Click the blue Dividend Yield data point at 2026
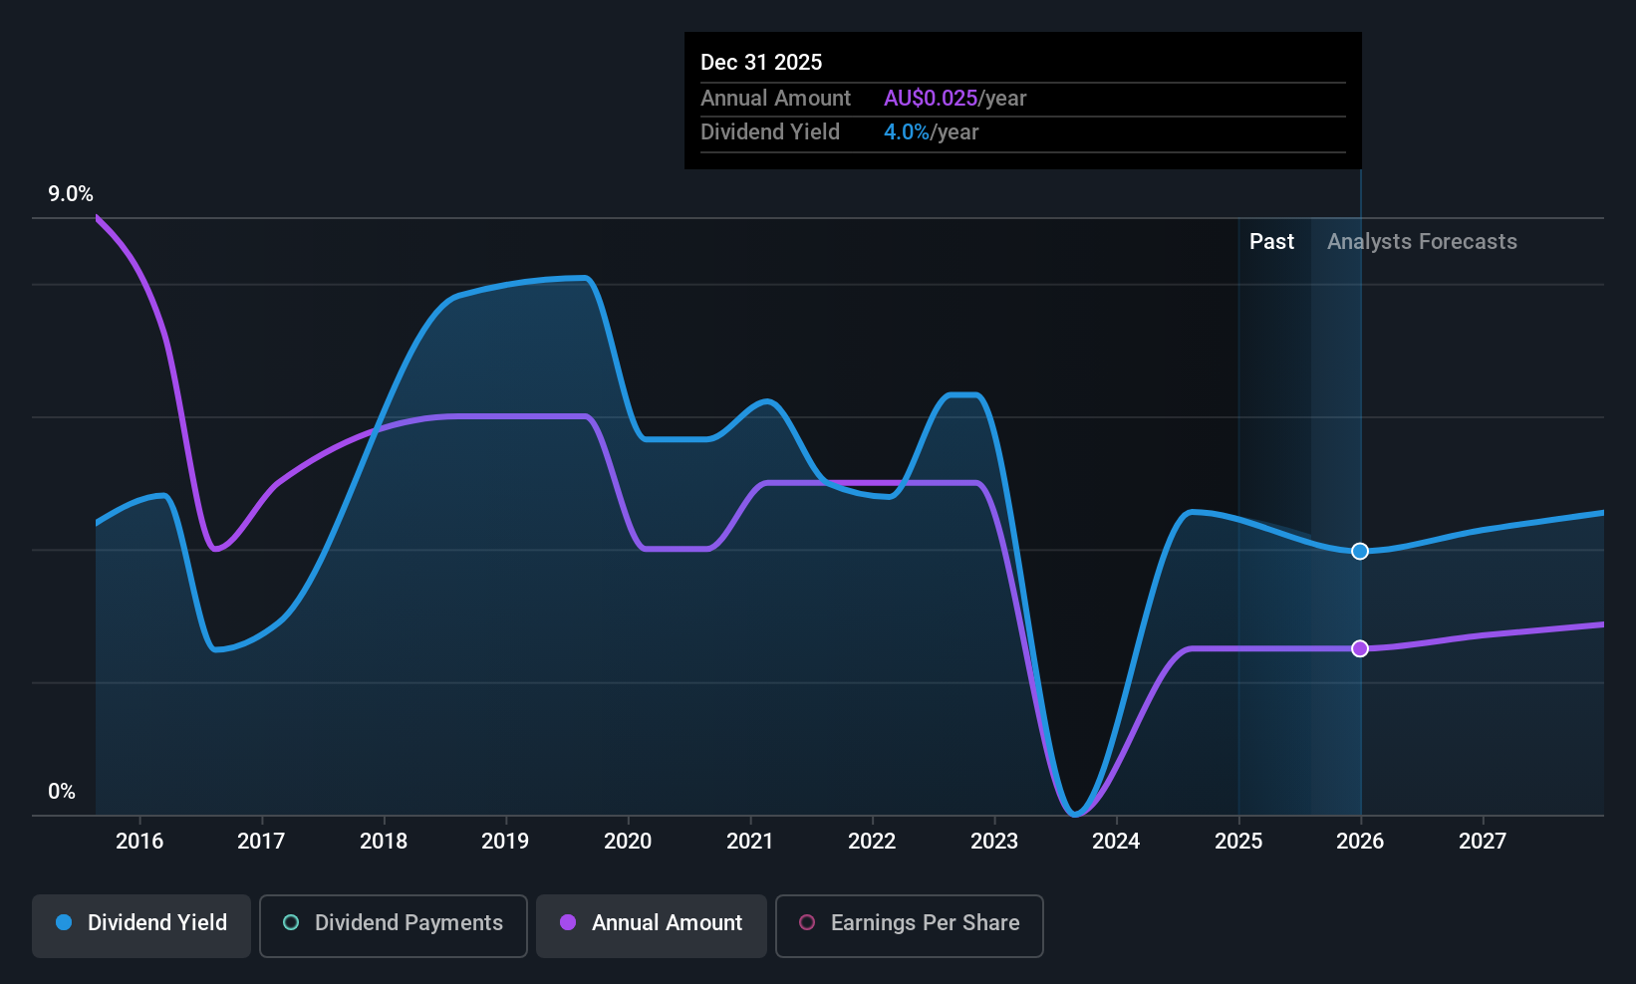Viewport: 1636px width, 984px height. point(1360,551)
